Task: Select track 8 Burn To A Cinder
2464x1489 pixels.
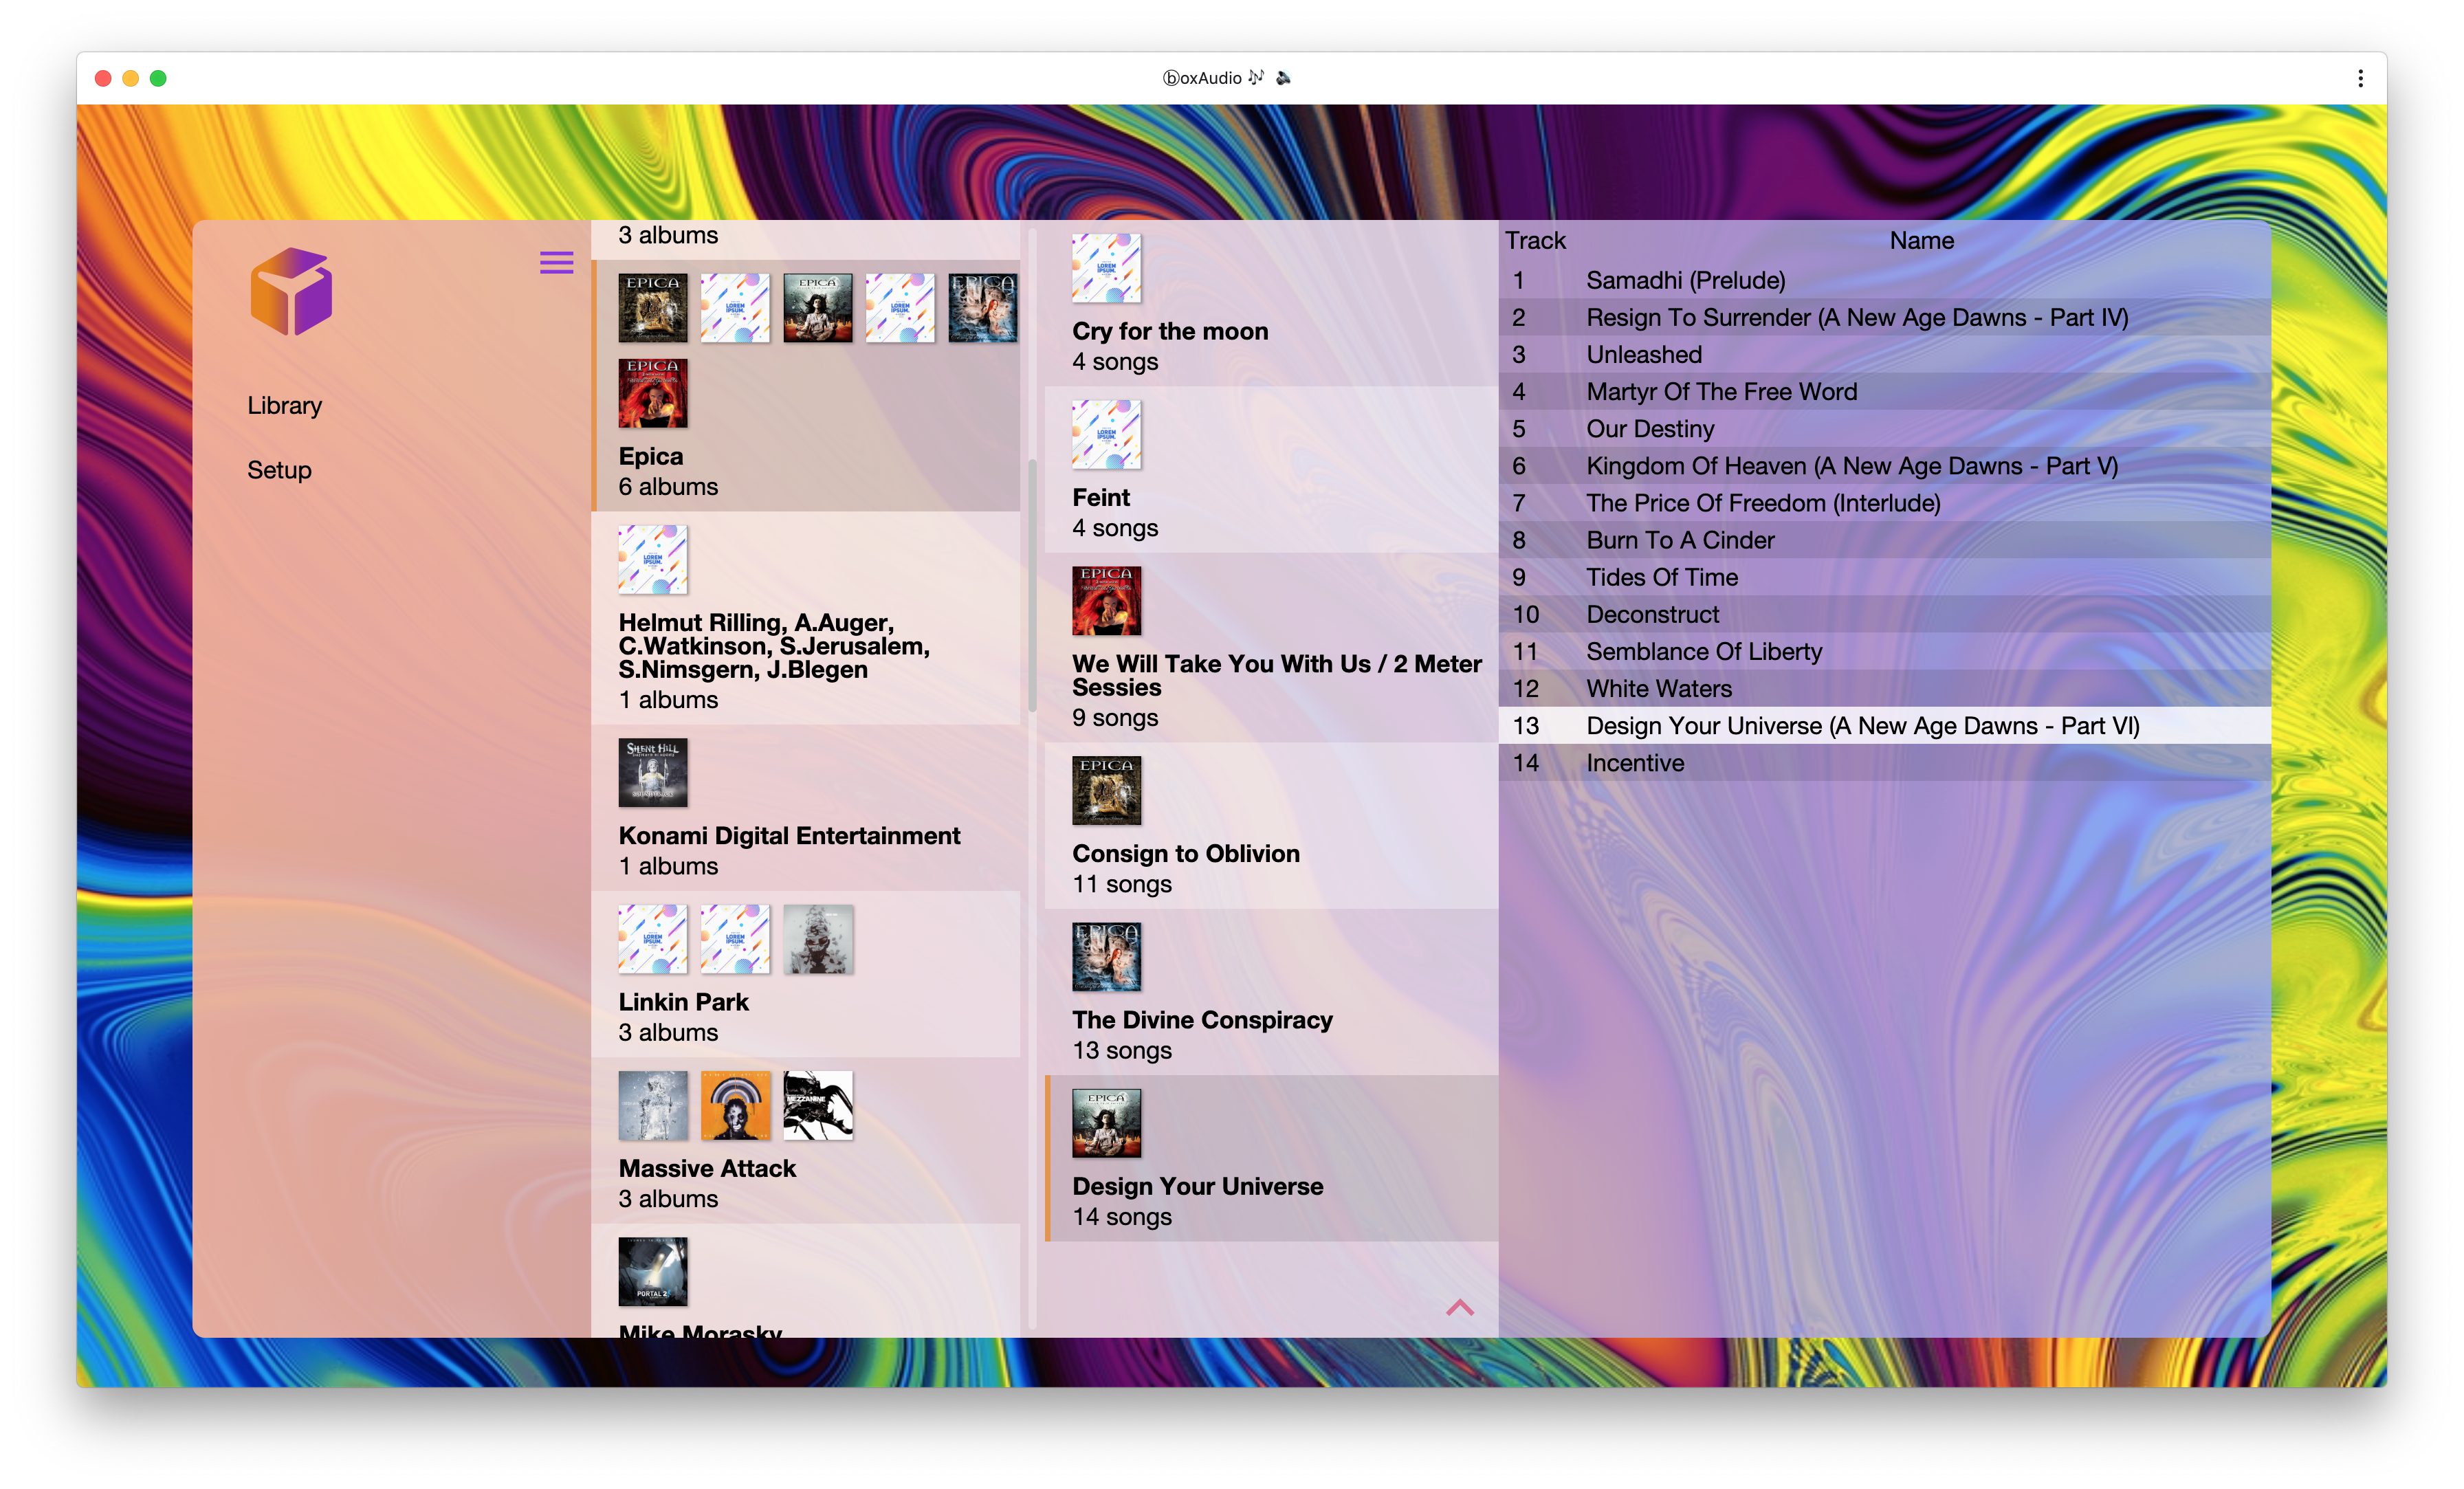Action: tap(1680, 540)
